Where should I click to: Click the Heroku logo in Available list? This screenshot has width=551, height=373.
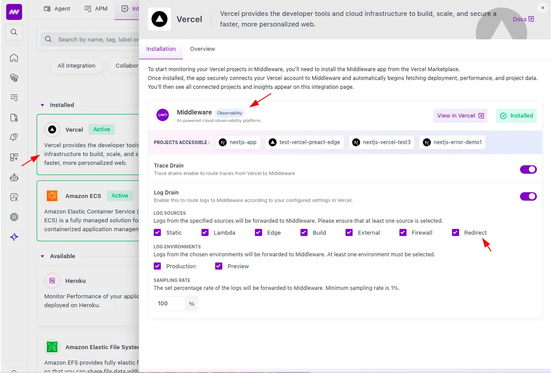[52, 281]
